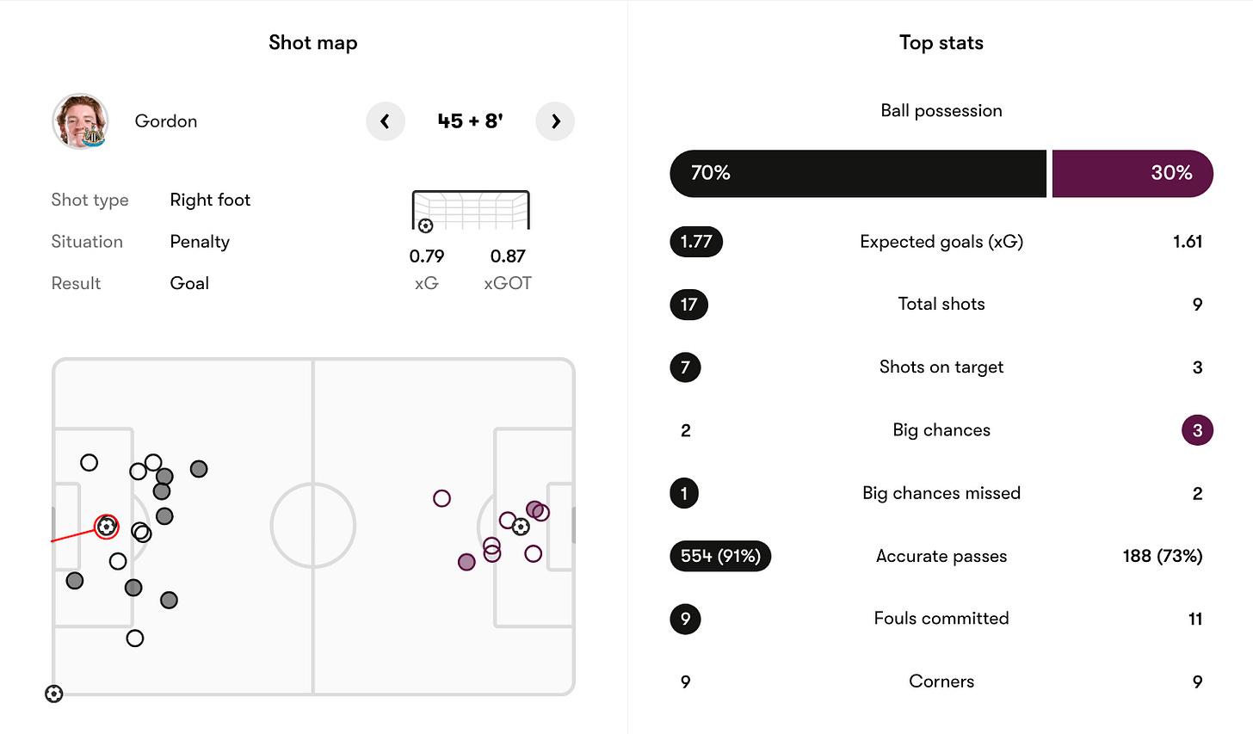Click the football icon below the pitch corner
This screenshot has height=734, width=1253.
[54, 694]
